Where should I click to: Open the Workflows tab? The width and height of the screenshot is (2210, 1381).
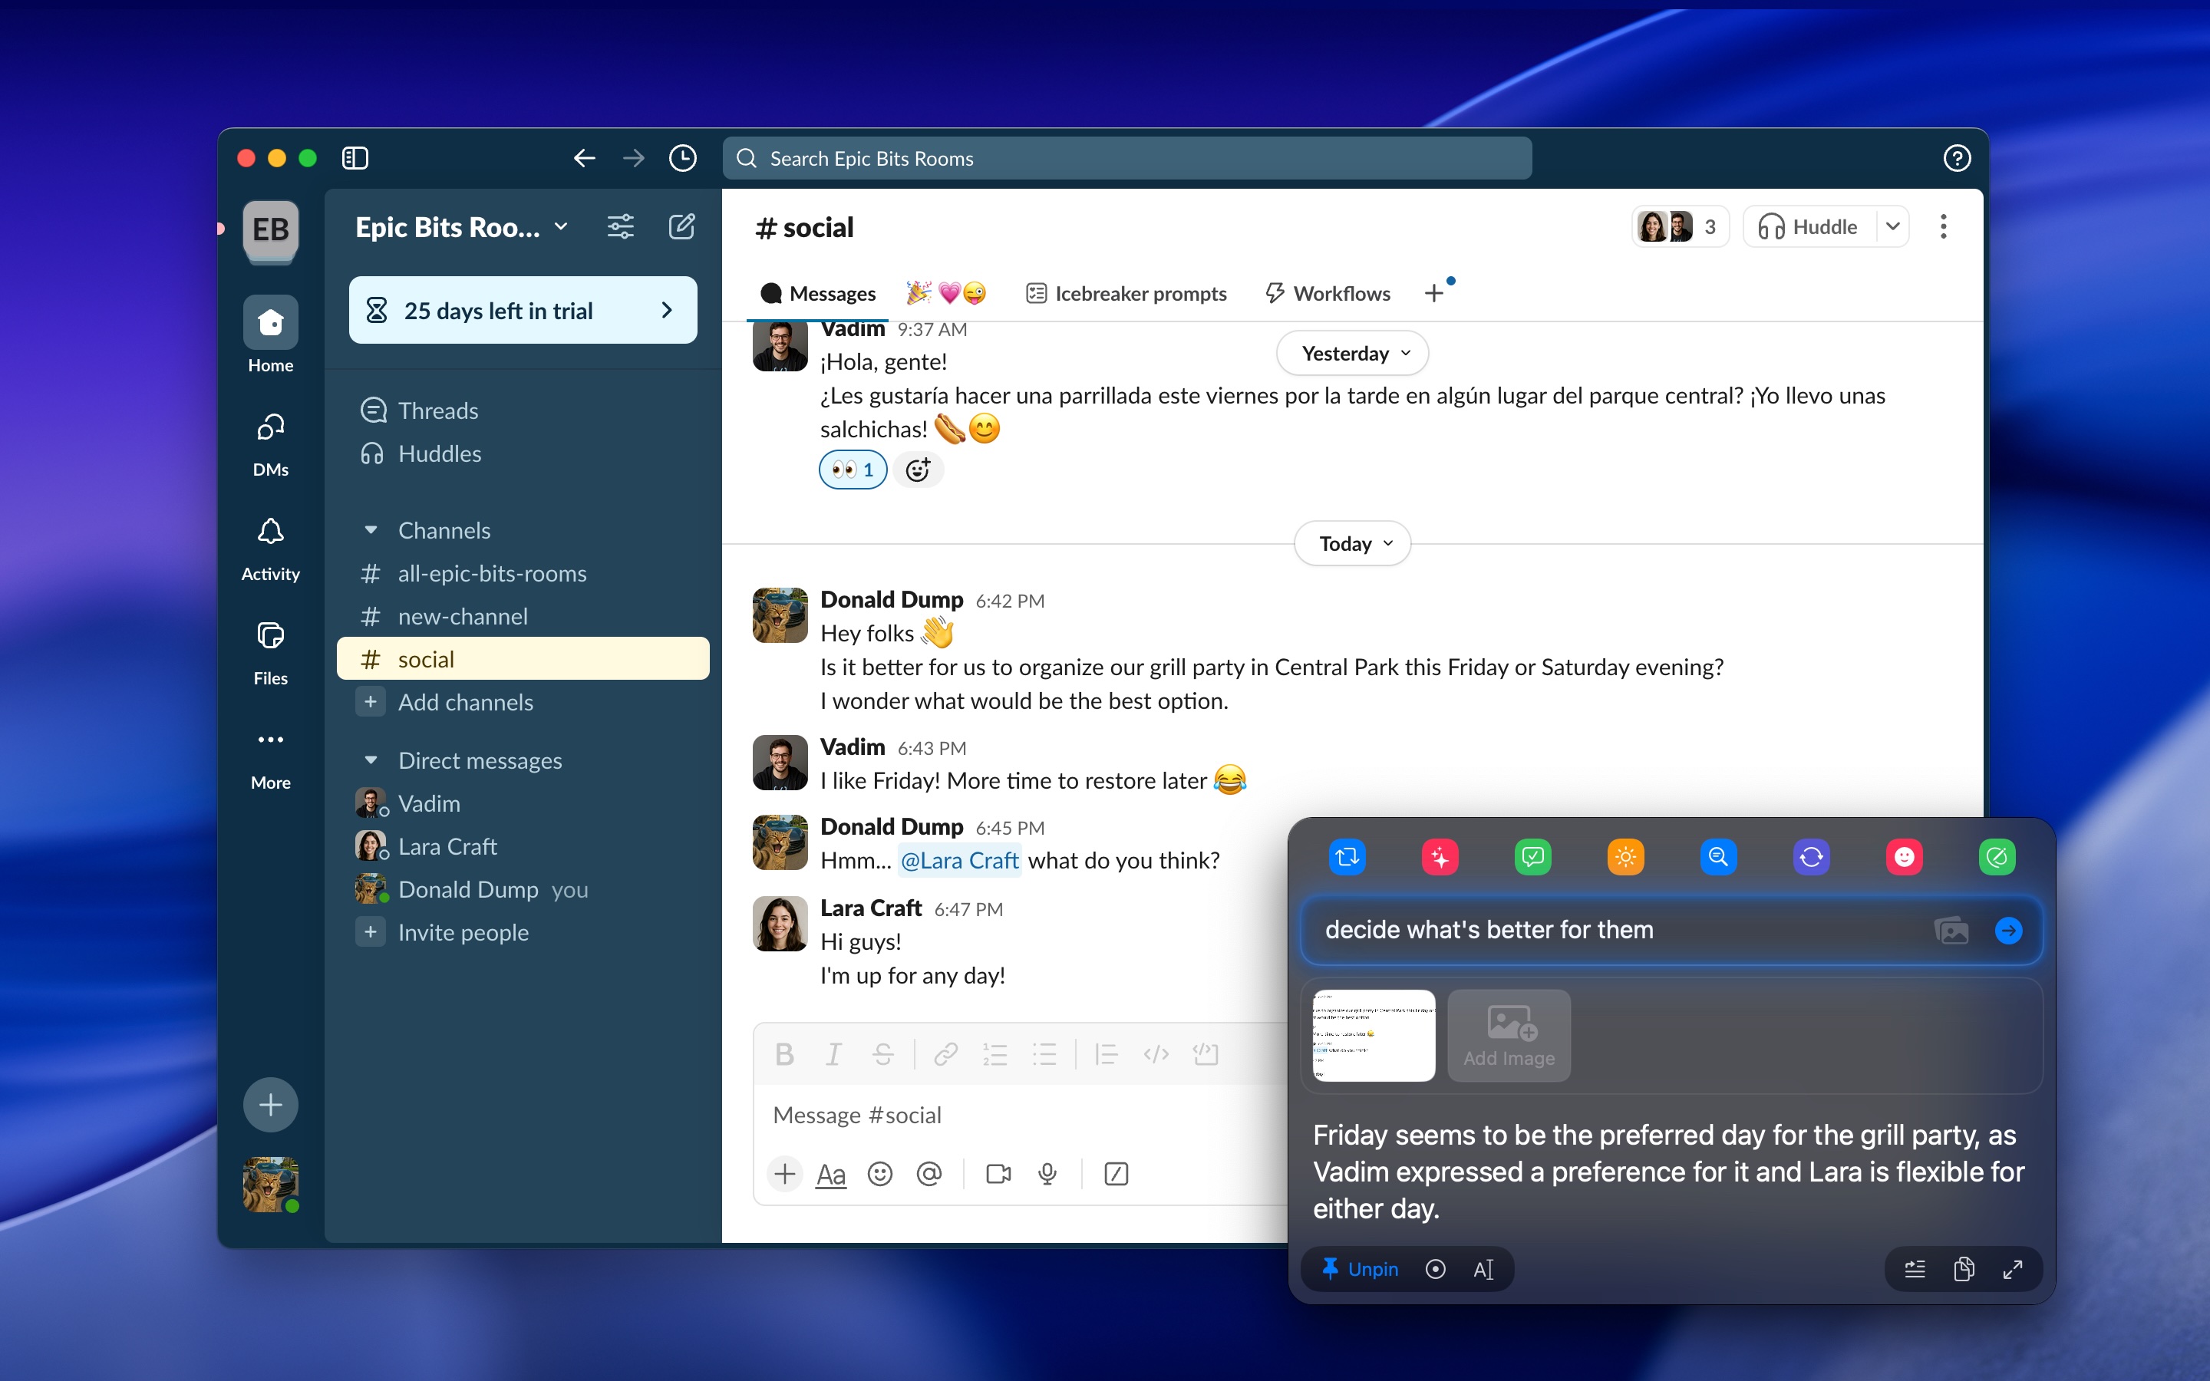[1328, 293]
